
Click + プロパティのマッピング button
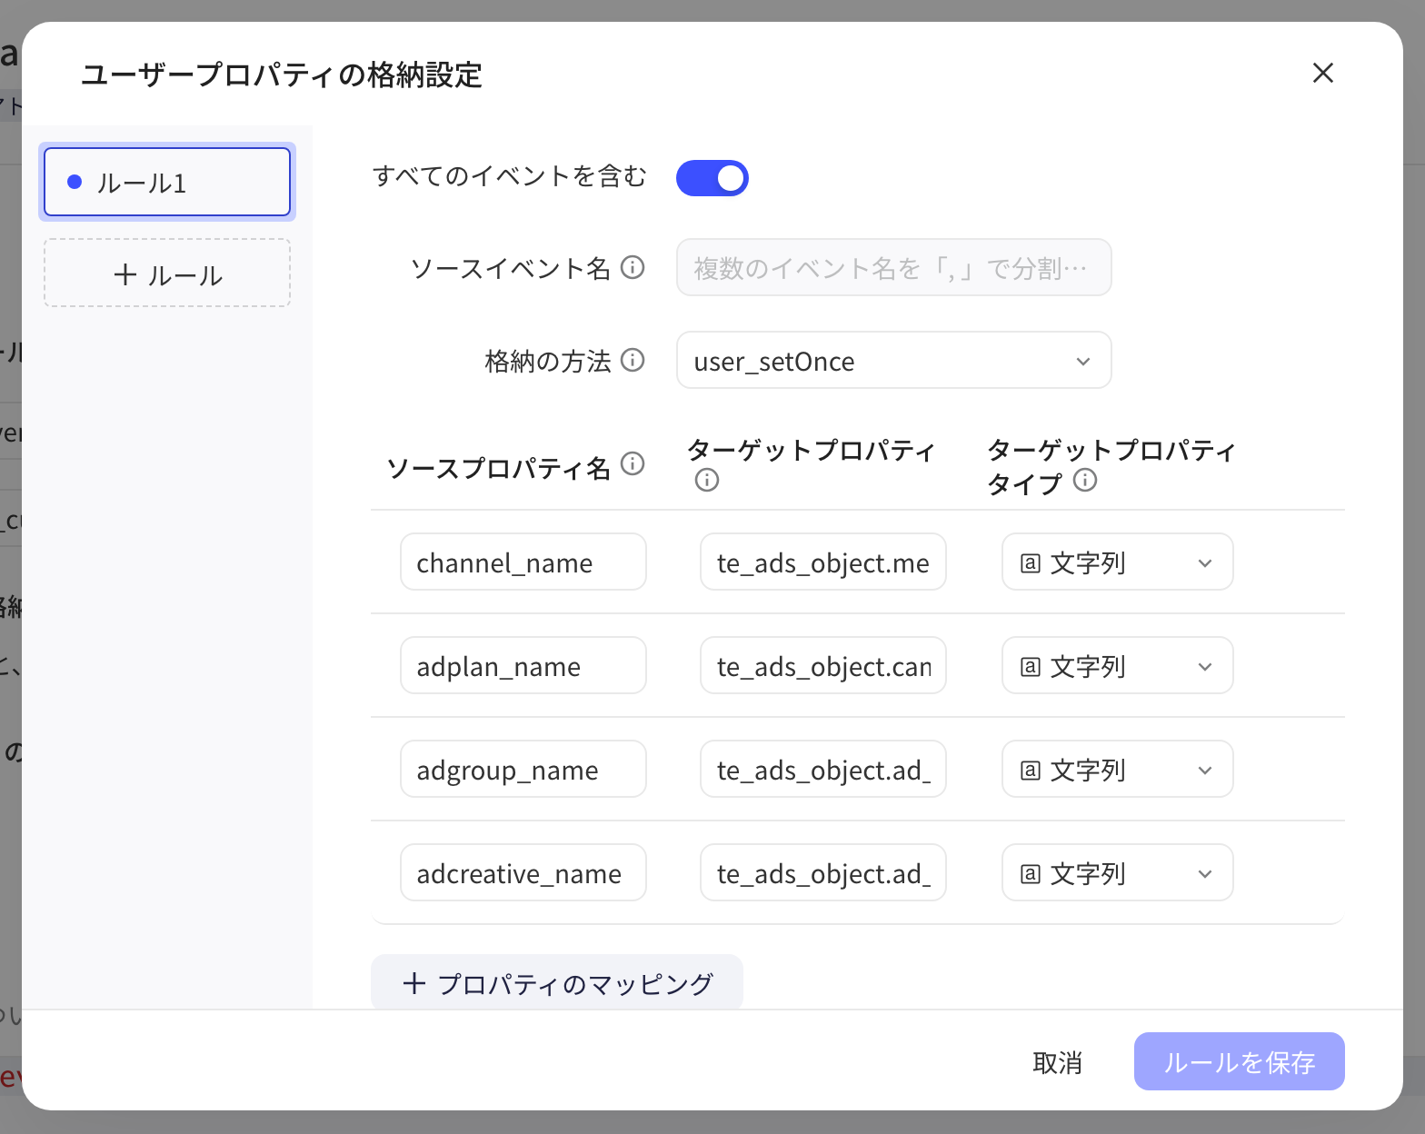tap(557, 982)
